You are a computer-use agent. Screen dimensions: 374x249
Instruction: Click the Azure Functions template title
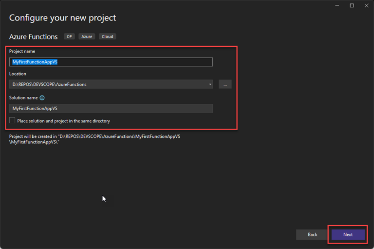click(x=33, y=37)
